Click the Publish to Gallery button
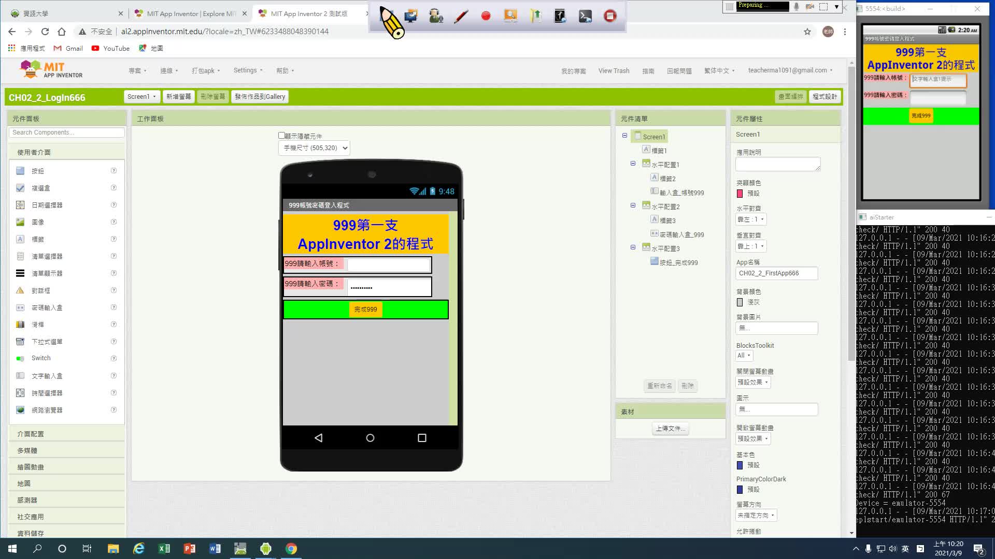The width and height of the screenshot is (995, 559). (x=260, y=97)
